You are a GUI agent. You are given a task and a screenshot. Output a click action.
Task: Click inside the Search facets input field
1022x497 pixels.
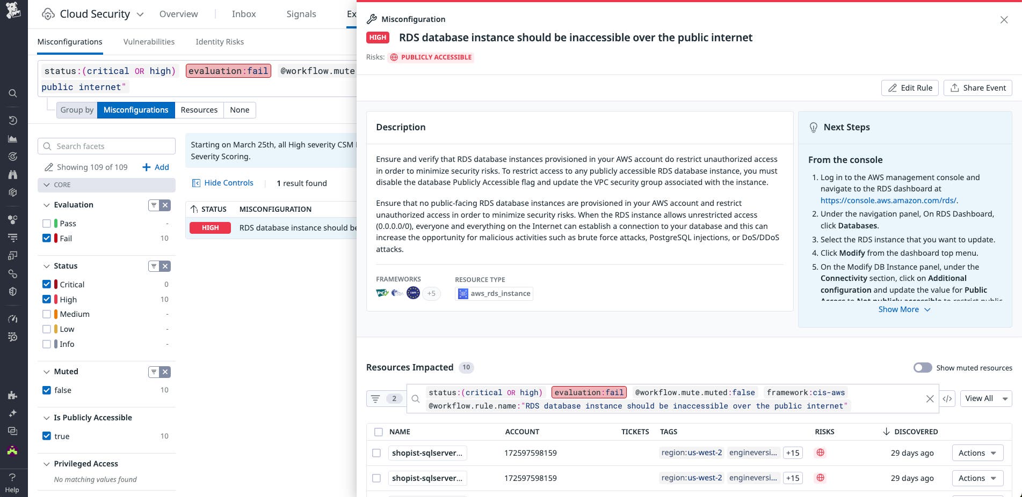(x=106, y=146)
